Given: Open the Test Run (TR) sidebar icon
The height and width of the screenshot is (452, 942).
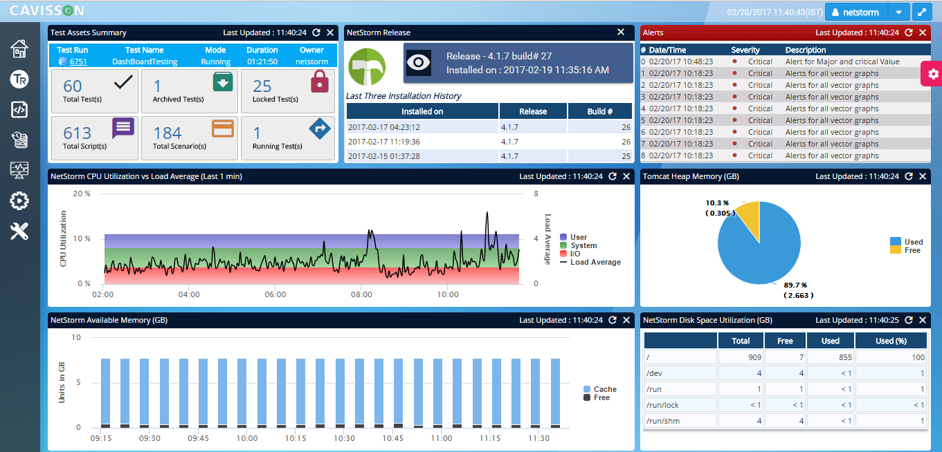Looking at the screenshot, I should tap(19, 79).
